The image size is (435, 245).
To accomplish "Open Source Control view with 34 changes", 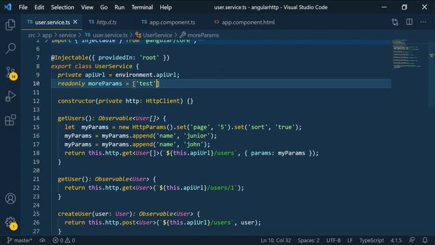I will click(11, 73).
